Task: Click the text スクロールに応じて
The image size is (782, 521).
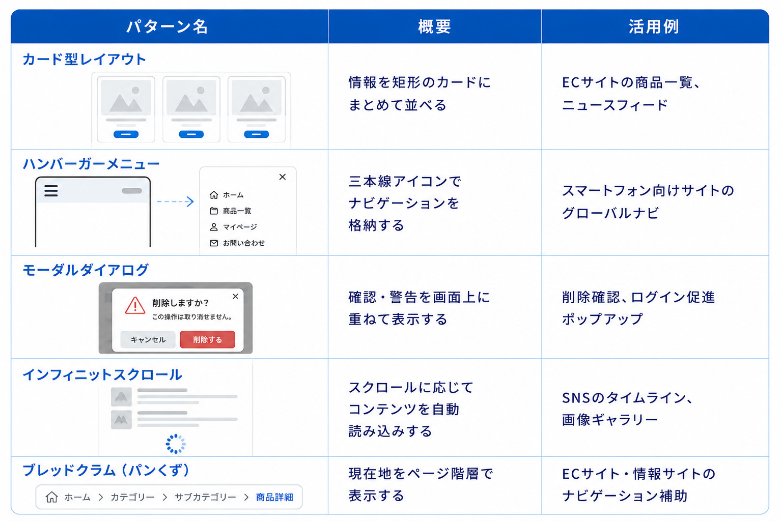Action: click(411, 388)
